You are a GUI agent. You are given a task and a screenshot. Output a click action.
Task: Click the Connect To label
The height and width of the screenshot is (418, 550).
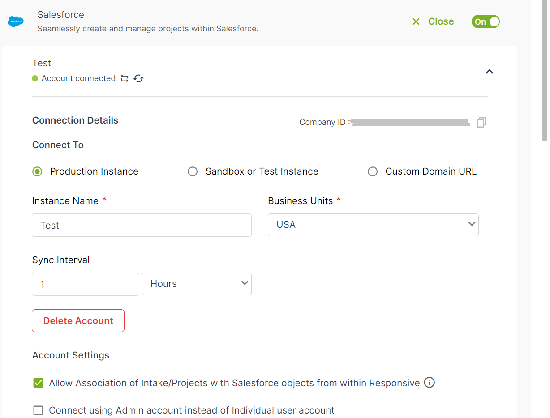[x=58, y=145]
